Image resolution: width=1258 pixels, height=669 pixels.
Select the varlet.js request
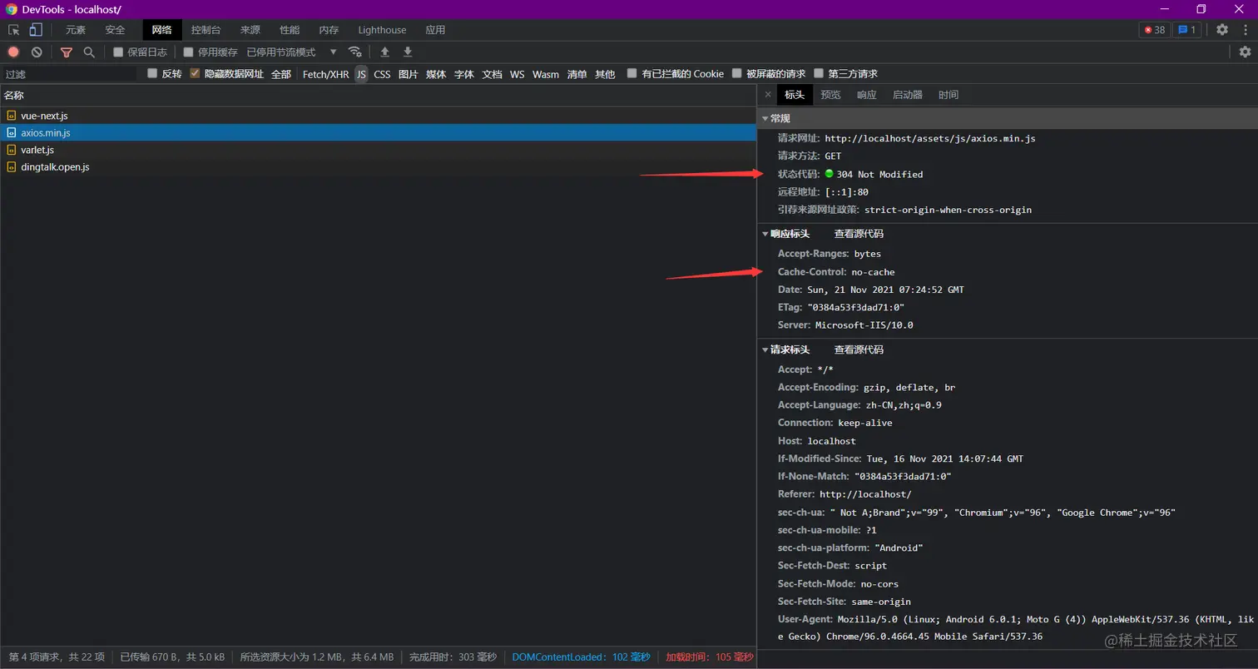[x=378, y=150]
